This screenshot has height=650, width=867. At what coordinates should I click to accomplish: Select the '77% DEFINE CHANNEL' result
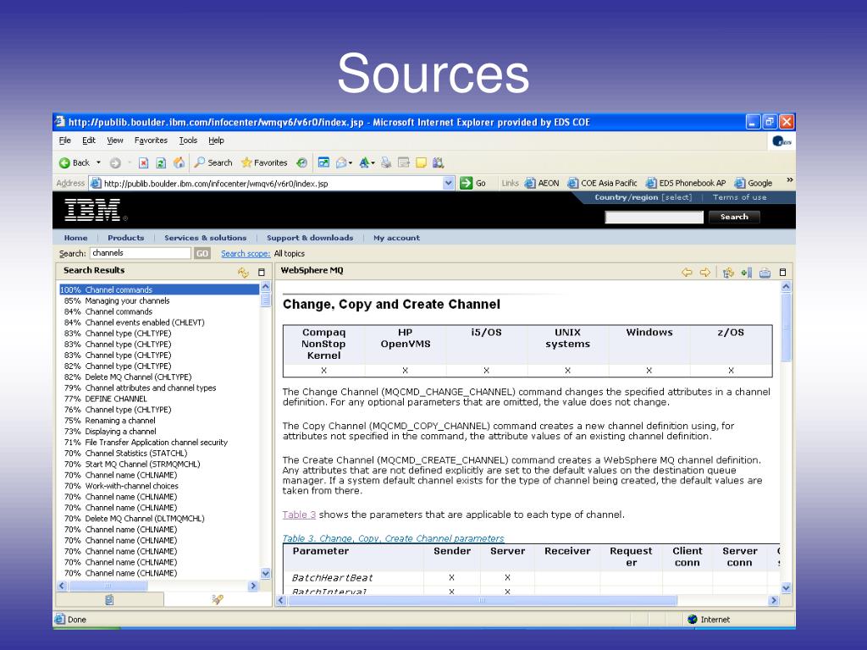[x=106, y=399]
